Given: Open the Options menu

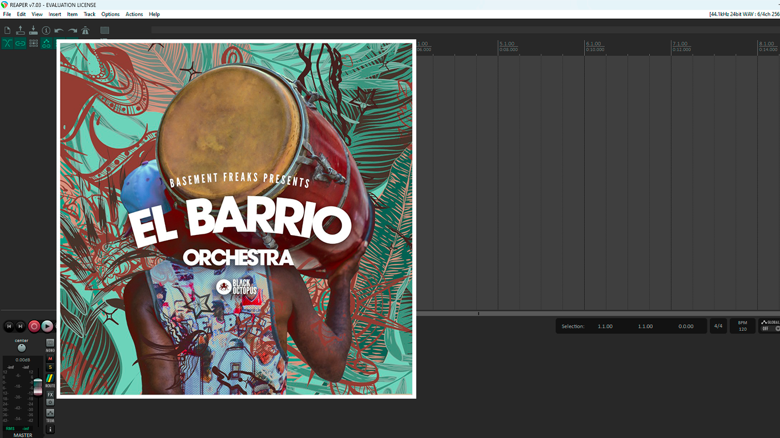Looking at the screenshot, I should coord(110,14).
